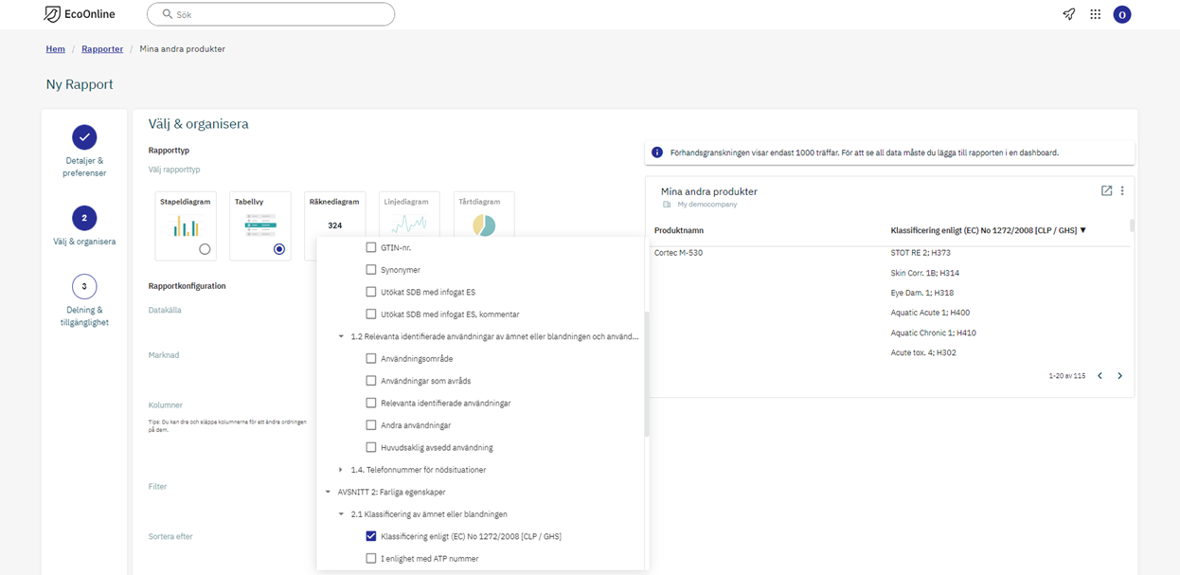
Task: Click the Skin Corr. 1B; H314 cell
Action: pos(925,273)
